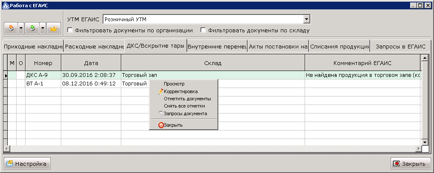
Task: Enable Фильтровать документы по складу checkbox
Action: point(203,30)
